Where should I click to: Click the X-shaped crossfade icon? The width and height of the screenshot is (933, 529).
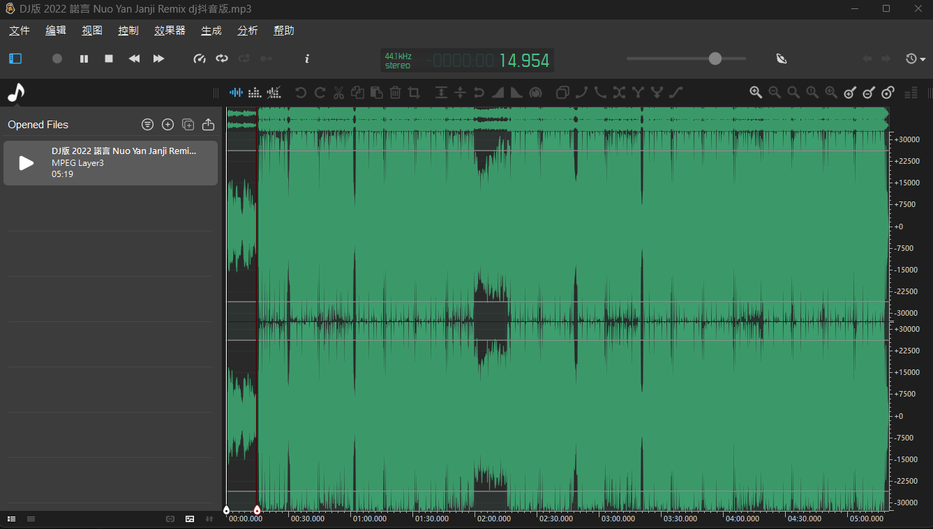[x=619, y=92]
